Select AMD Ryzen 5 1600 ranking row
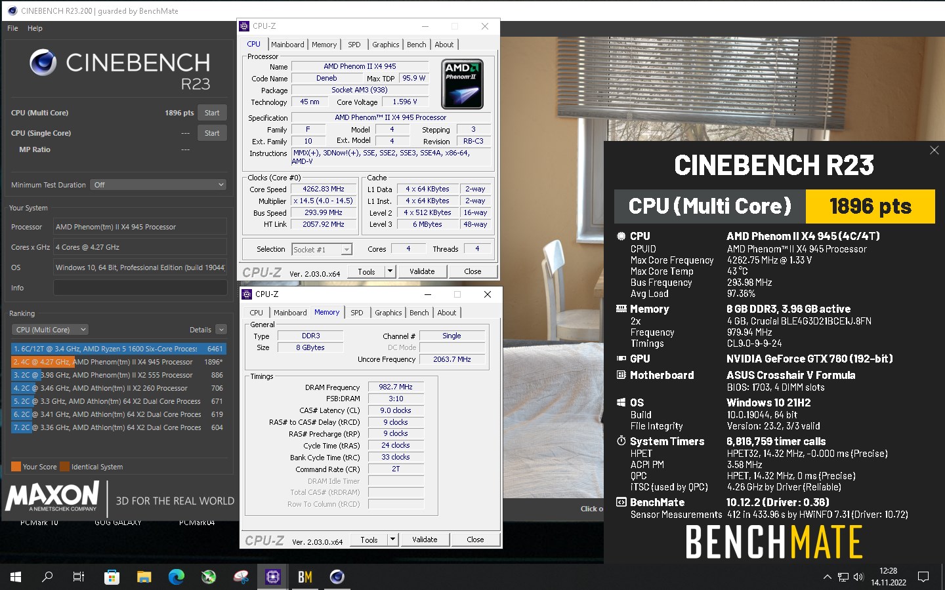The image size is (945, 590). (x=119, y=349)
